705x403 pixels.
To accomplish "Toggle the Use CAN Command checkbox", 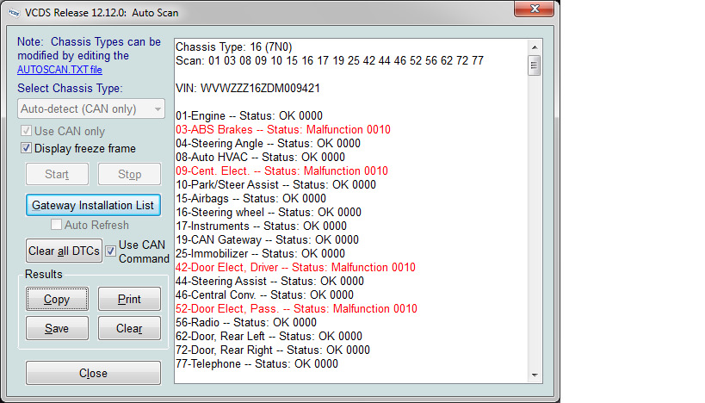I will 110,251.
